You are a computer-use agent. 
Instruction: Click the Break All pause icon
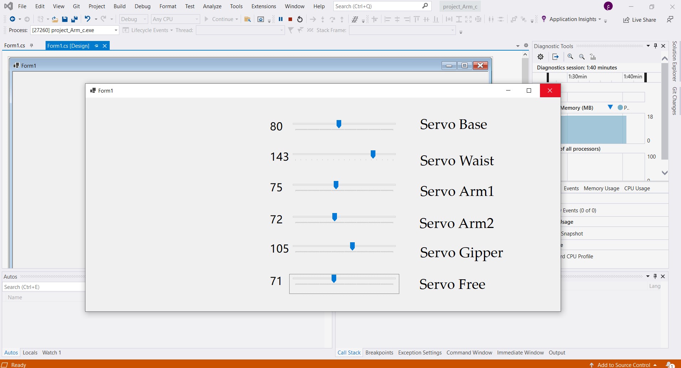pos(281,19)
